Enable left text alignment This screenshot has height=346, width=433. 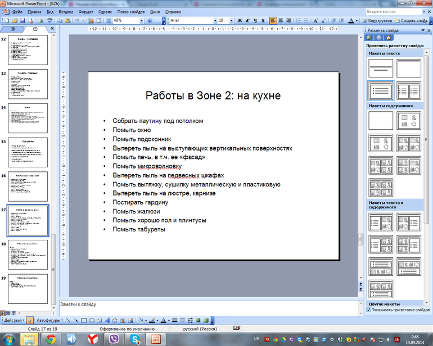coord(273,21)
